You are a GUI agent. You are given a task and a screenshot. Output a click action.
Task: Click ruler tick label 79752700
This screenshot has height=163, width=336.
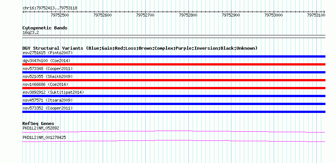point(146,15)
